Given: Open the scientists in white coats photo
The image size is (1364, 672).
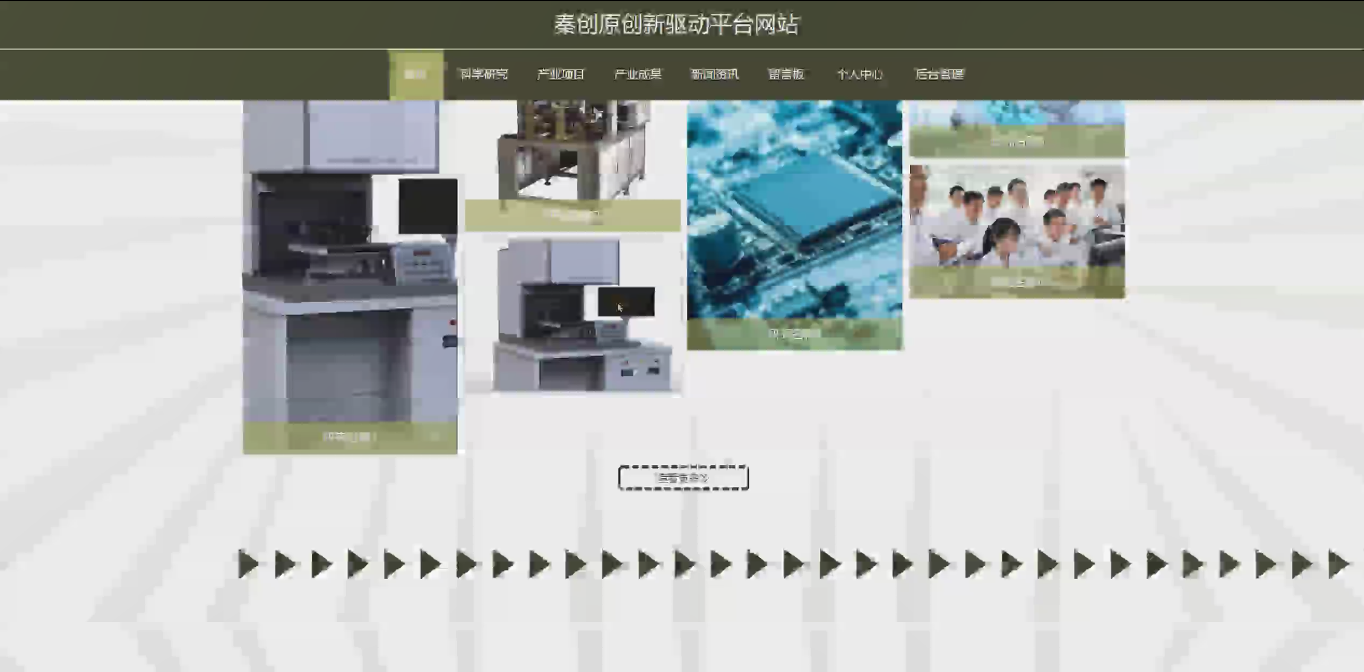Looking at the screenshot, I should click(1017, 216).
